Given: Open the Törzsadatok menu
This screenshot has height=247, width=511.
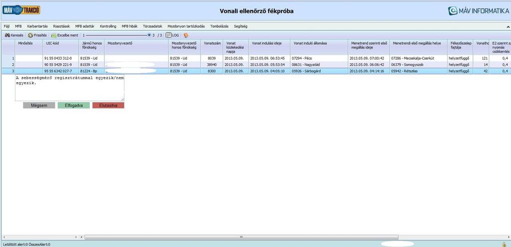Looking at the screenshot, I should point(152,26).
